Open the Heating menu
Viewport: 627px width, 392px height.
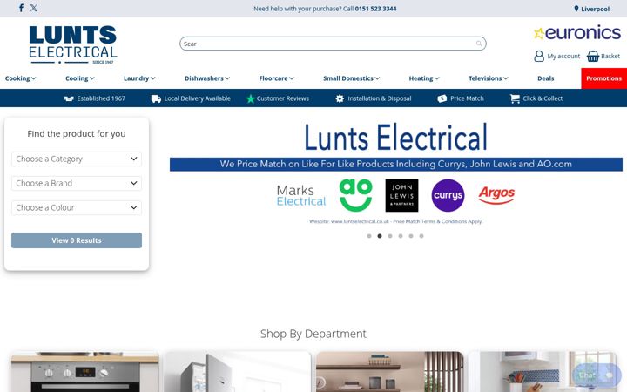tap(424, 78)
